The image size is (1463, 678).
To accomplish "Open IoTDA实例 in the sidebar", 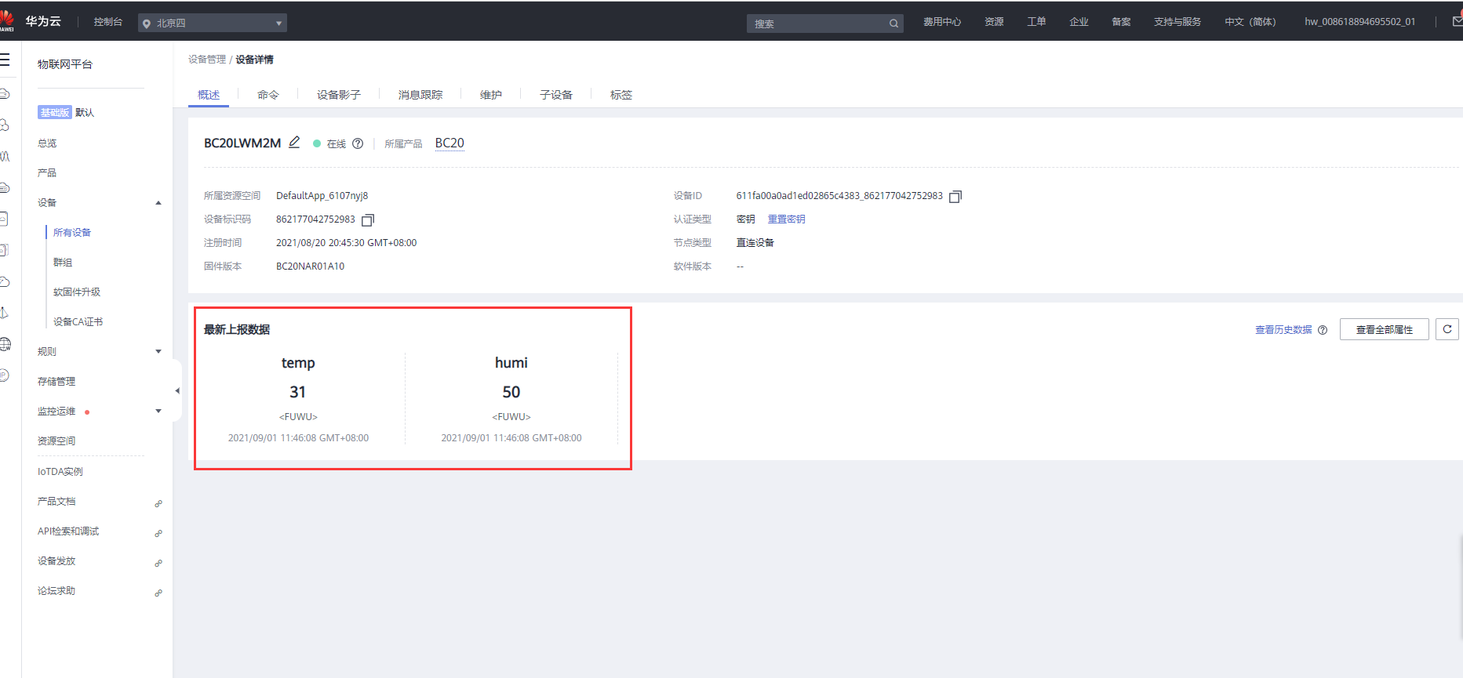I will [60, 472].
